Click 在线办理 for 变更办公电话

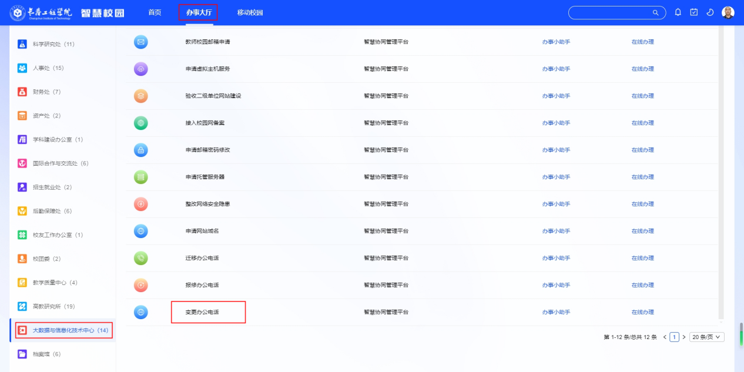click(642, 312)
